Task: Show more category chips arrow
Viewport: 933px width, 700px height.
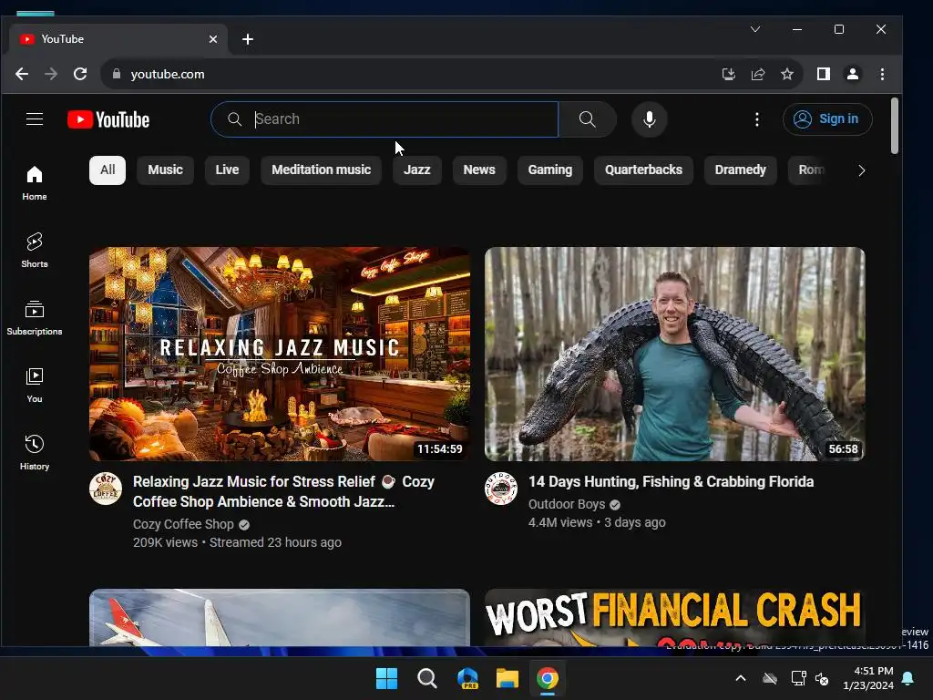Action: (862, 170)
